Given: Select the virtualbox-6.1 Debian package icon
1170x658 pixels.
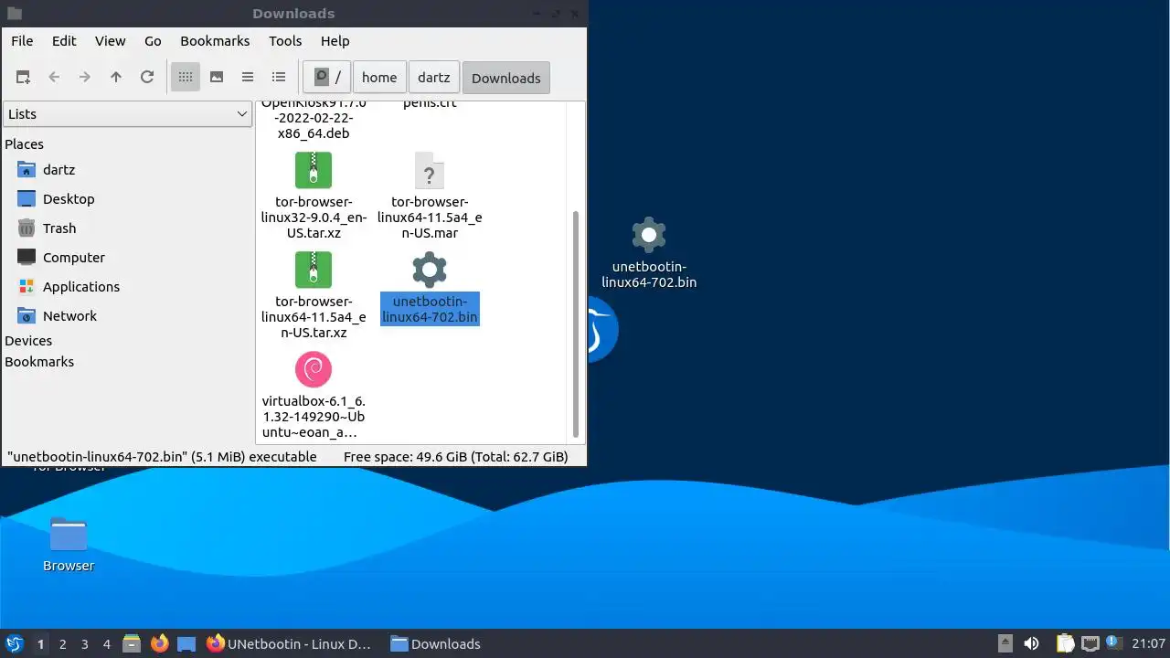Looking at the screenshot, I should [314, 369].
